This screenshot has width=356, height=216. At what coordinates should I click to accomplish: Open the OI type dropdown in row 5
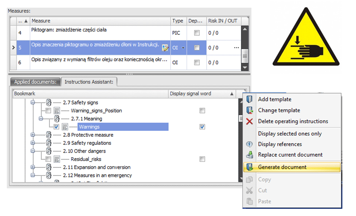click(x=183, y=48)
